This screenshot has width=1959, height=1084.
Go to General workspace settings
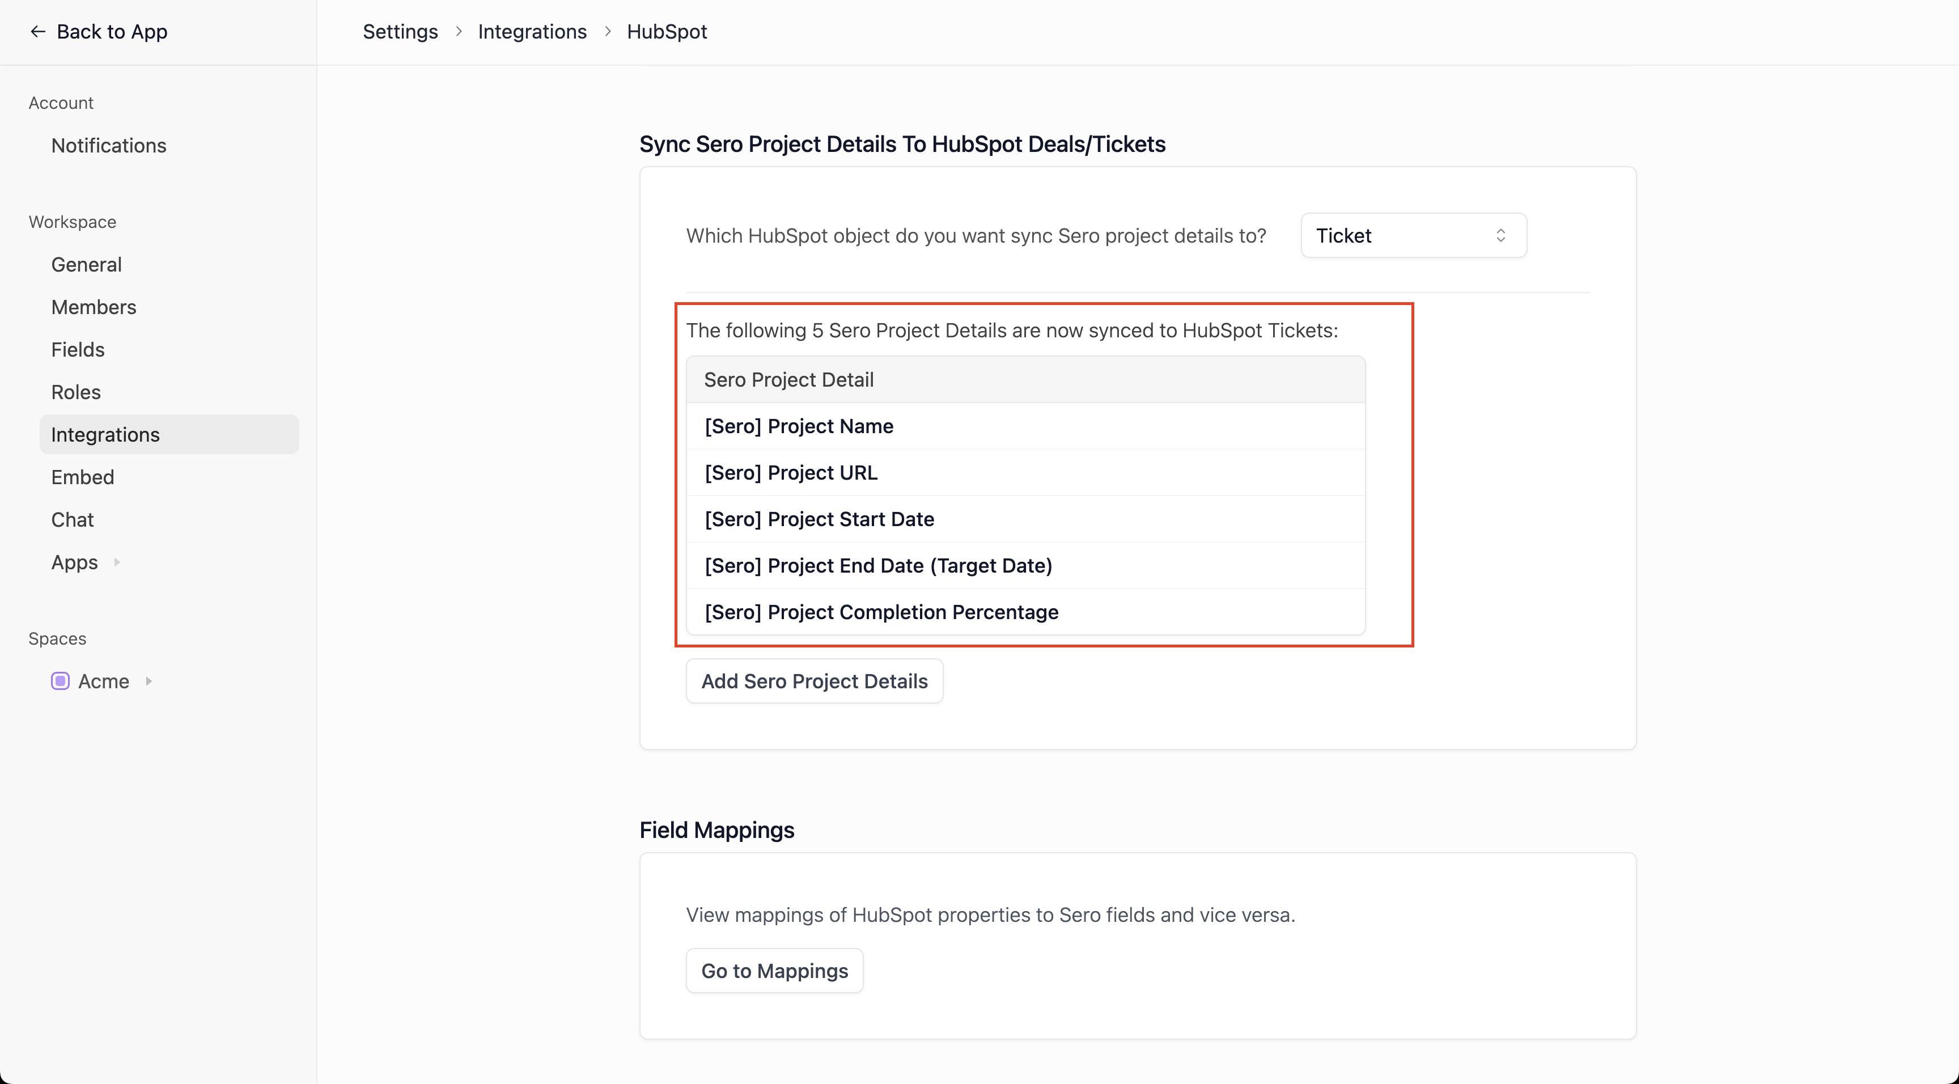pos(86,264)
